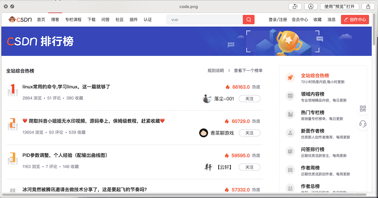
Task: Click the horizontal scrollbar at bottom
Action: [184, 194]
